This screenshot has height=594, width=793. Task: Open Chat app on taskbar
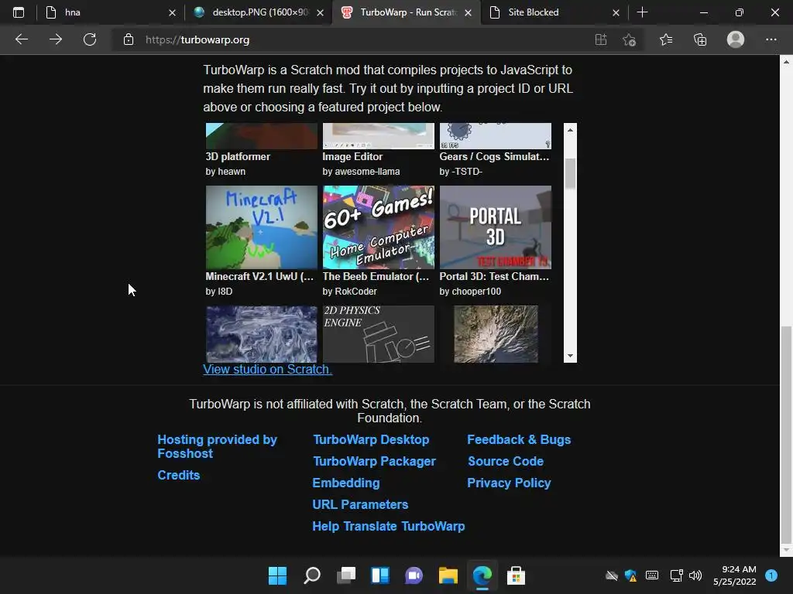(414, 575)
